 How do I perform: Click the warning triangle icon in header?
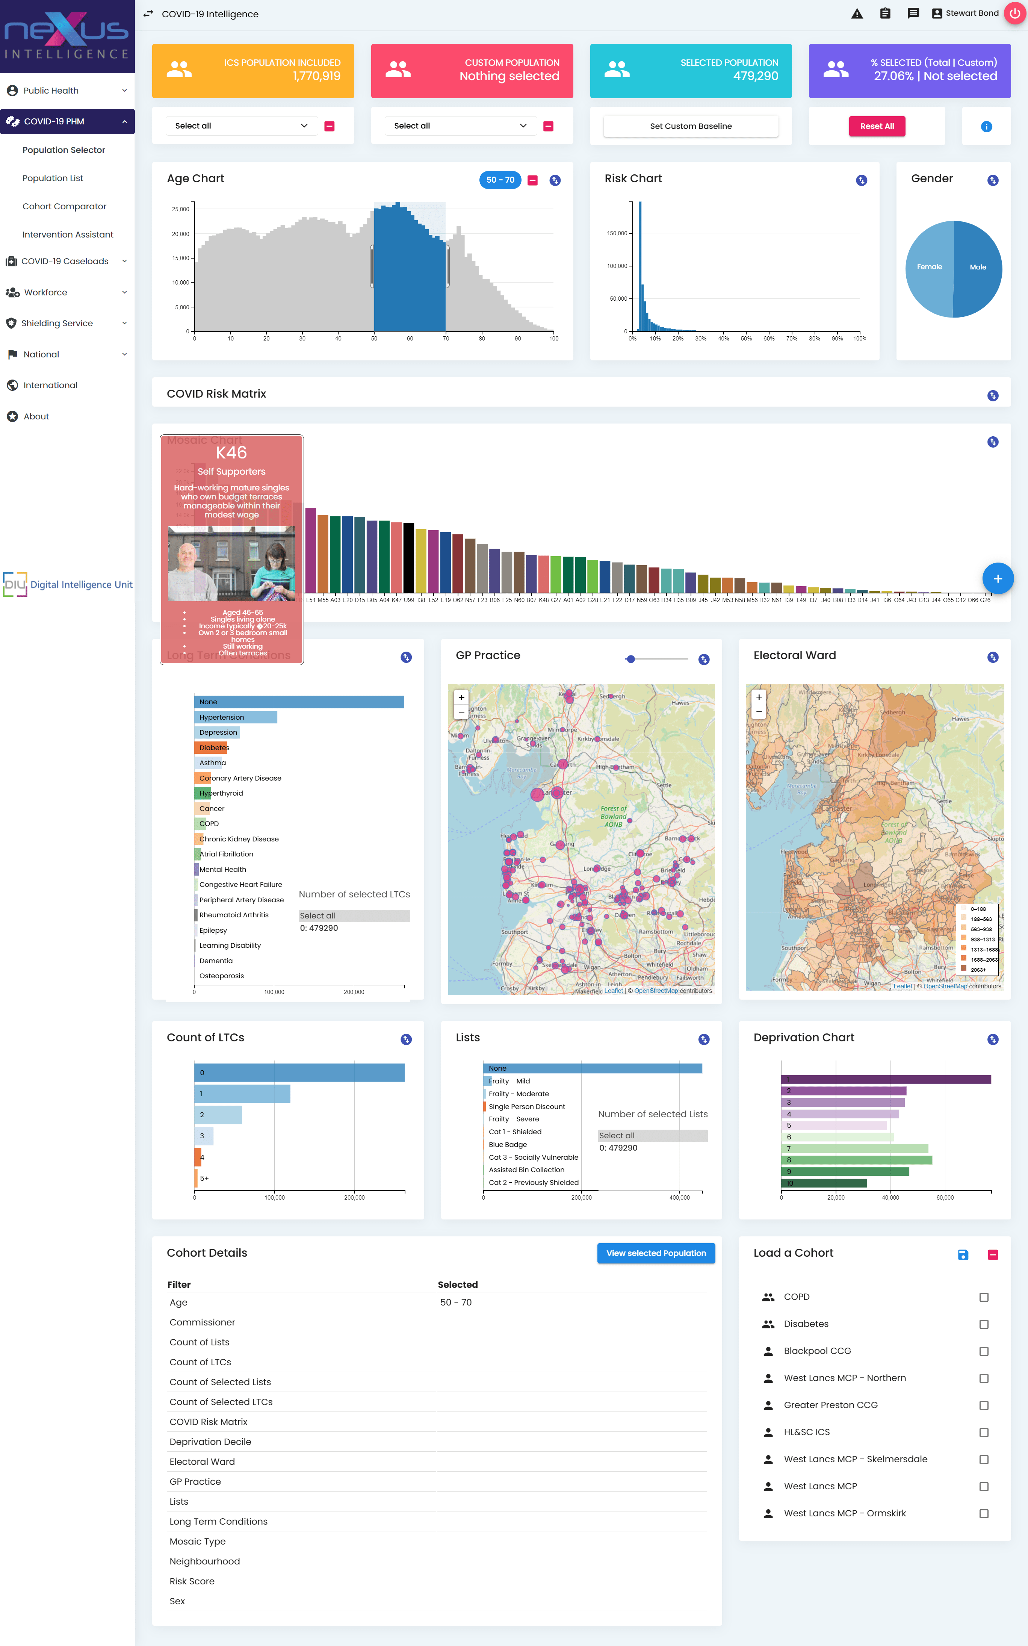857,14
